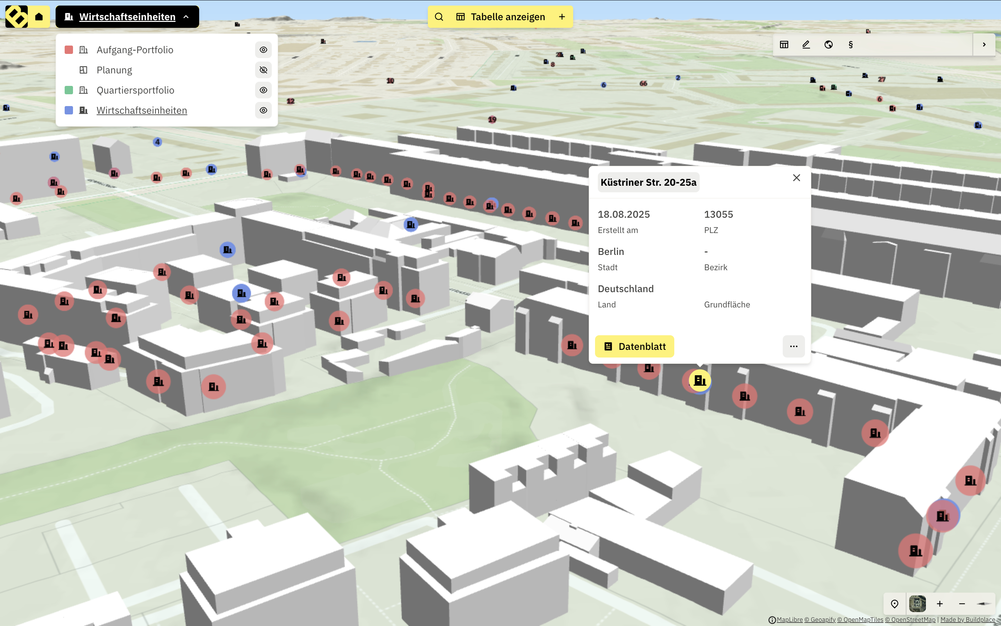Show the hidden Planung layer

point(263,70)
